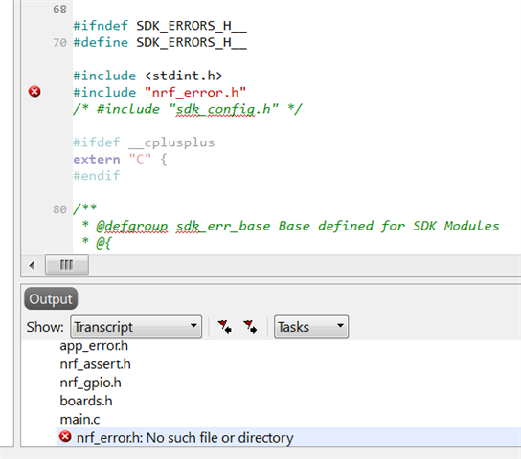The width and height of the screenshot is (521, 459).
Task: Click the horizontal scrollbar thumb
Action: (67, 265)
